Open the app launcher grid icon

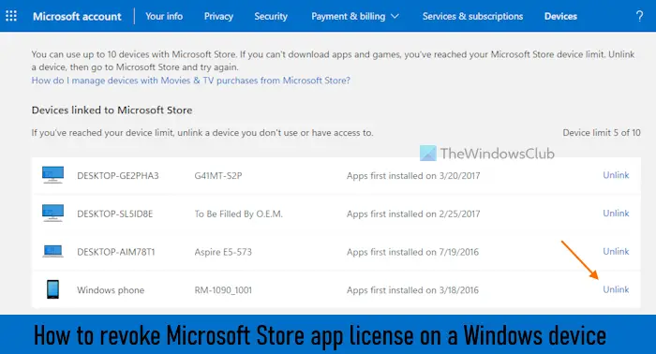(11, 16)
